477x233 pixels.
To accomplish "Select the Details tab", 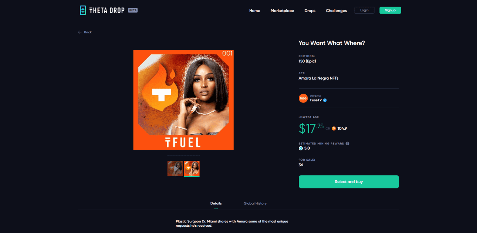I will coord(216,204).
